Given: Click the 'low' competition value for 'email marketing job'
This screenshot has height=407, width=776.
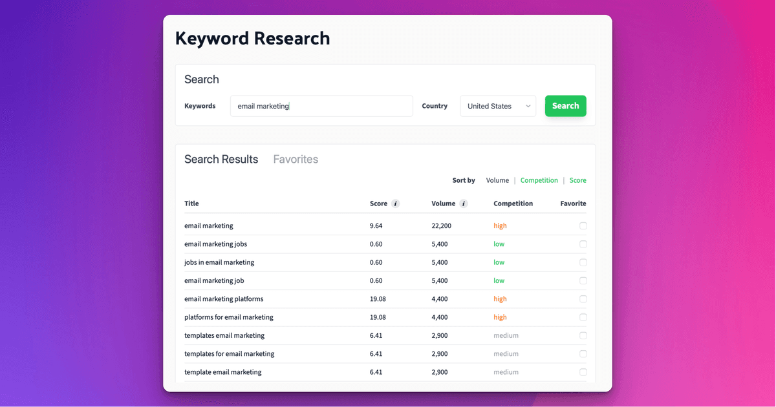Looking at the screenshot, I should [x=499, y=281].
